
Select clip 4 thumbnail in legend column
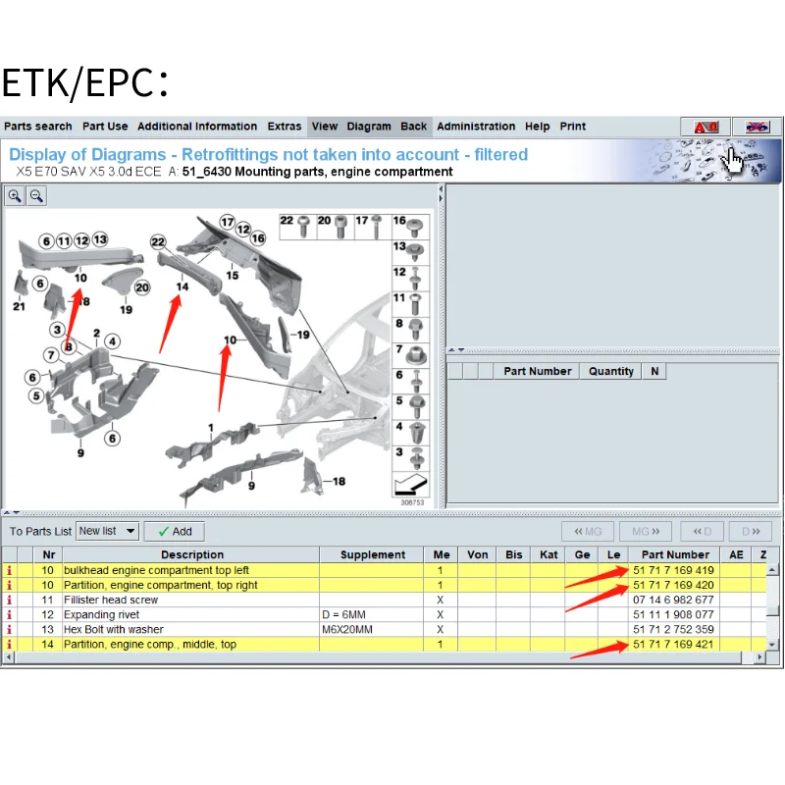(410, 433)
